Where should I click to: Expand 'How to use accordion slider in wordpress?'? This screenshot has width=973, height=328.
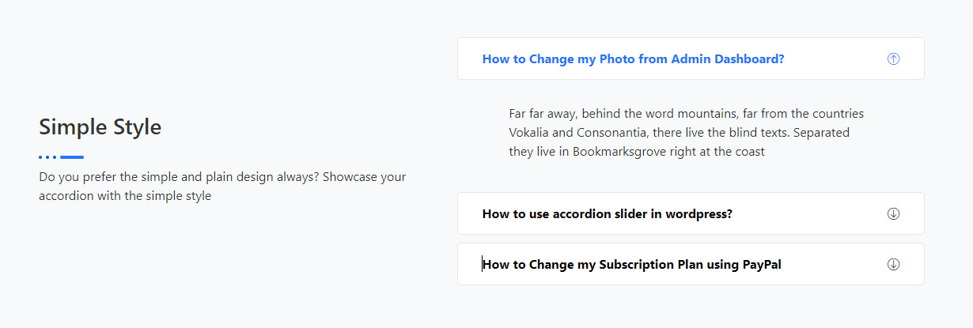coord(607,213)
